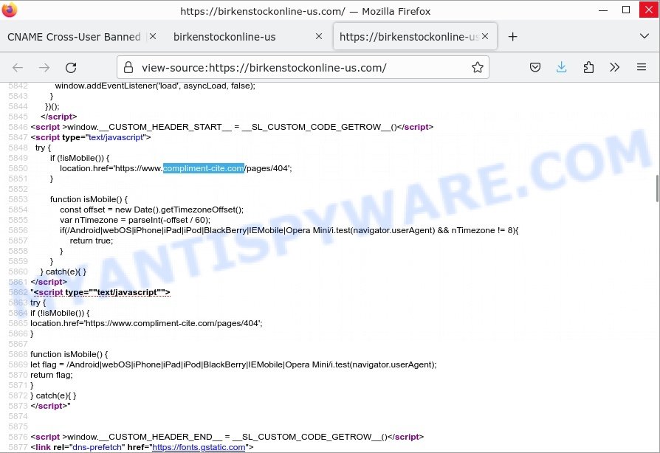Click the getTimezoneOffset line
The width and height of the screenshot is (660, 453).
151,210
